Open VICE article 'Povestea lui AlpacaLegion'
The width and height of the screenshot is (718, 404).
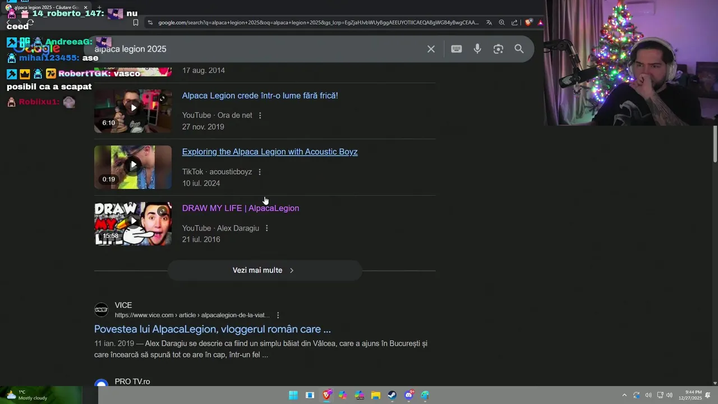click(213, 329)
